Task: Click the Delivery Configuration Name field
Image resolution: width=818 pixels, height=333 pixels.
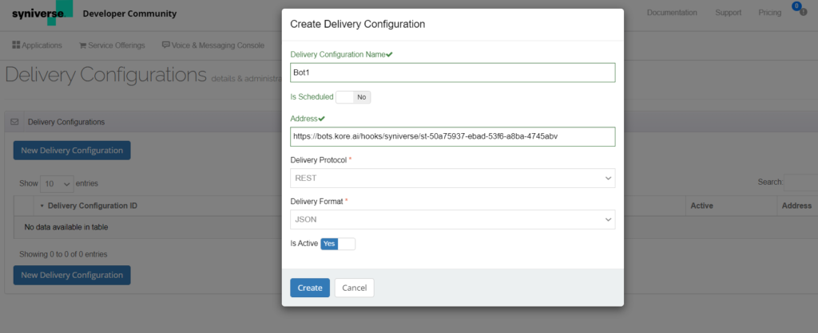Action: [452, 72]
